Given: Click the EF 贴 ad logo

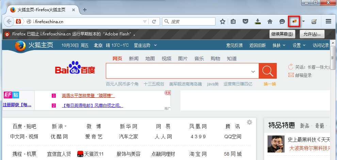Looking at the screenshot, I should click(11, 95).
